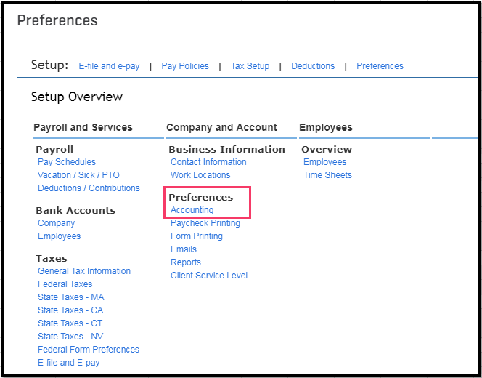Screen dimensions: 482x378
Task: Open the Client Service Level link
Action: pos(209,276)
